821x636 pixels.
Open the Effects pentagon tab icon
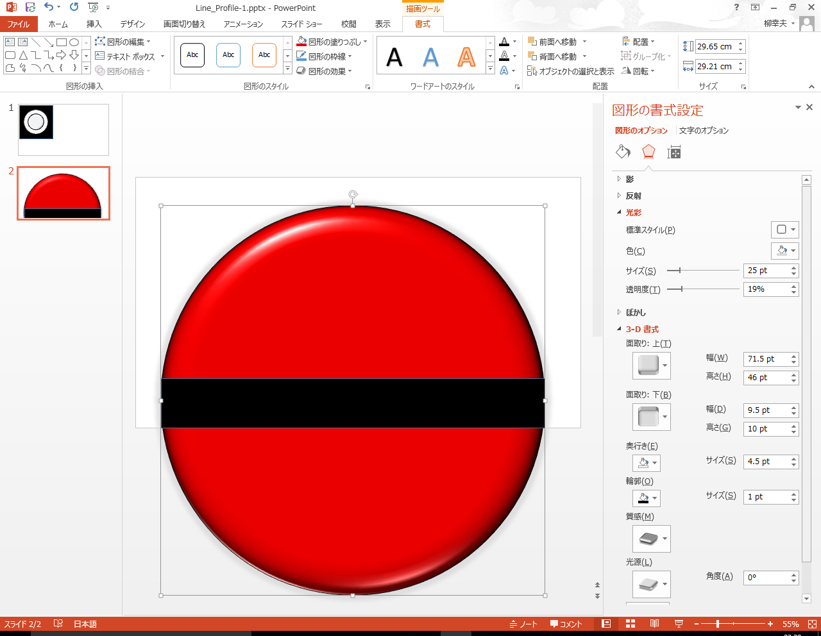tap(648, 152)
